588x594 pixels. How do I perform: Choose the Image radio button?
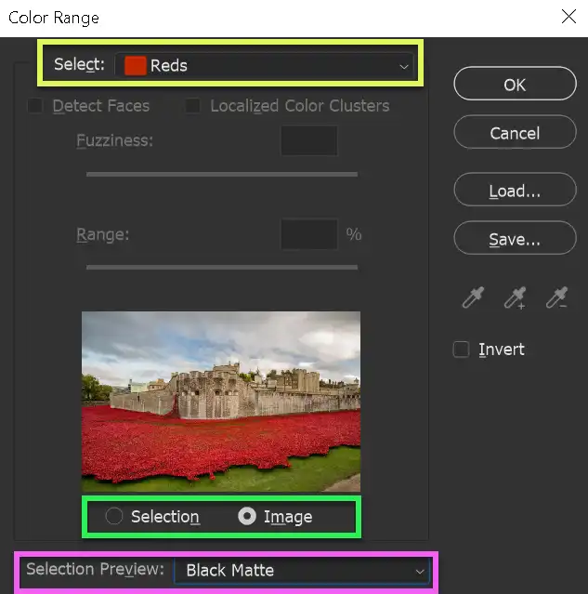(x=247, y=516)
